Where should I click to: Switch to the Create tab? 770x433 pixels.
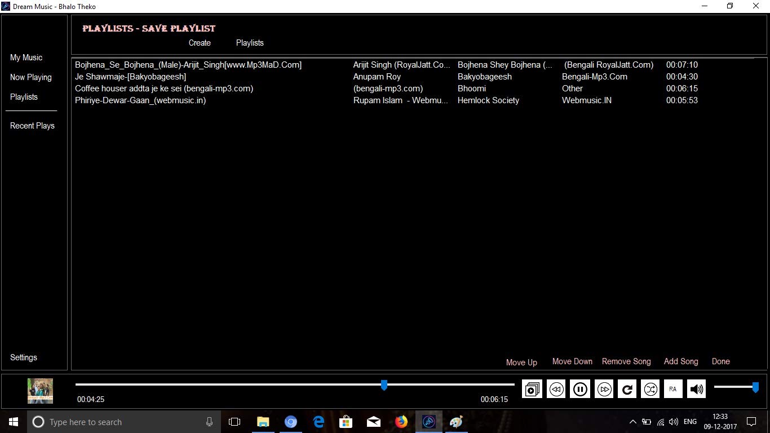tap(200, 42)
